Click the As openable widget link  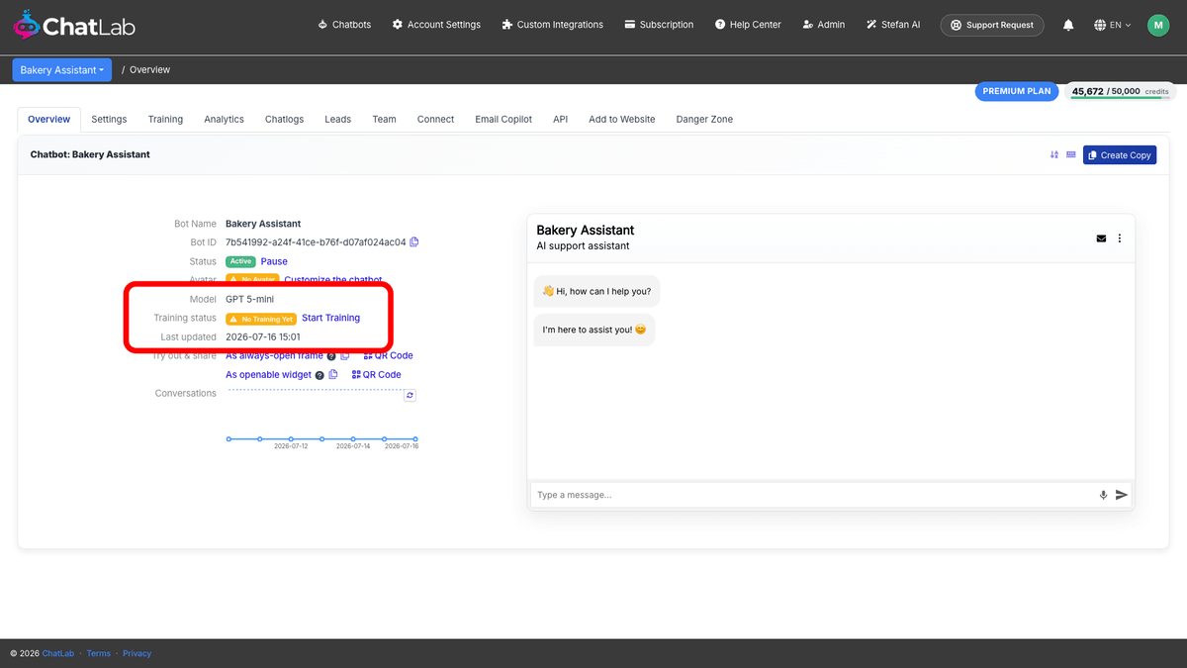click(x=268, y=375)
